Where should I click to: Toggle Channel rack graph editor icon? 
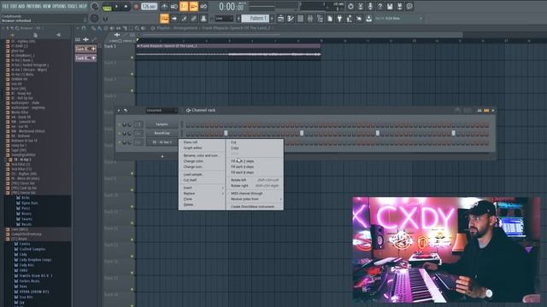pyautogui.click(x=479, y=110)
